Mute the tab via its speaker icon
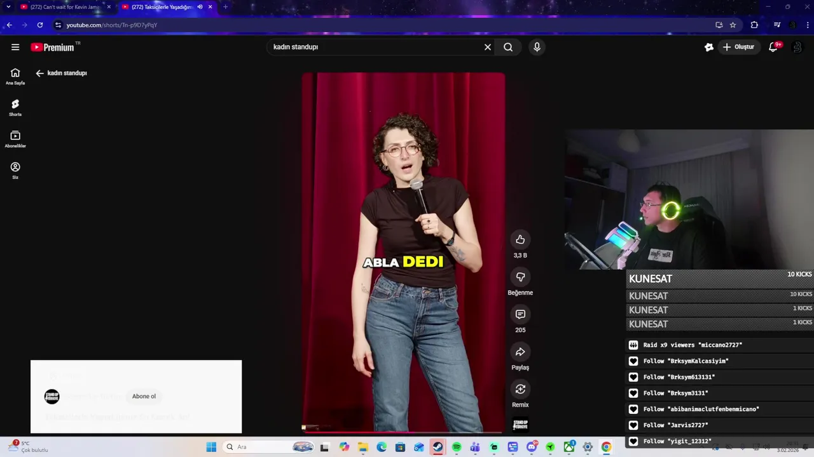This screenshot has width=814, height=457. pos(200,7)
